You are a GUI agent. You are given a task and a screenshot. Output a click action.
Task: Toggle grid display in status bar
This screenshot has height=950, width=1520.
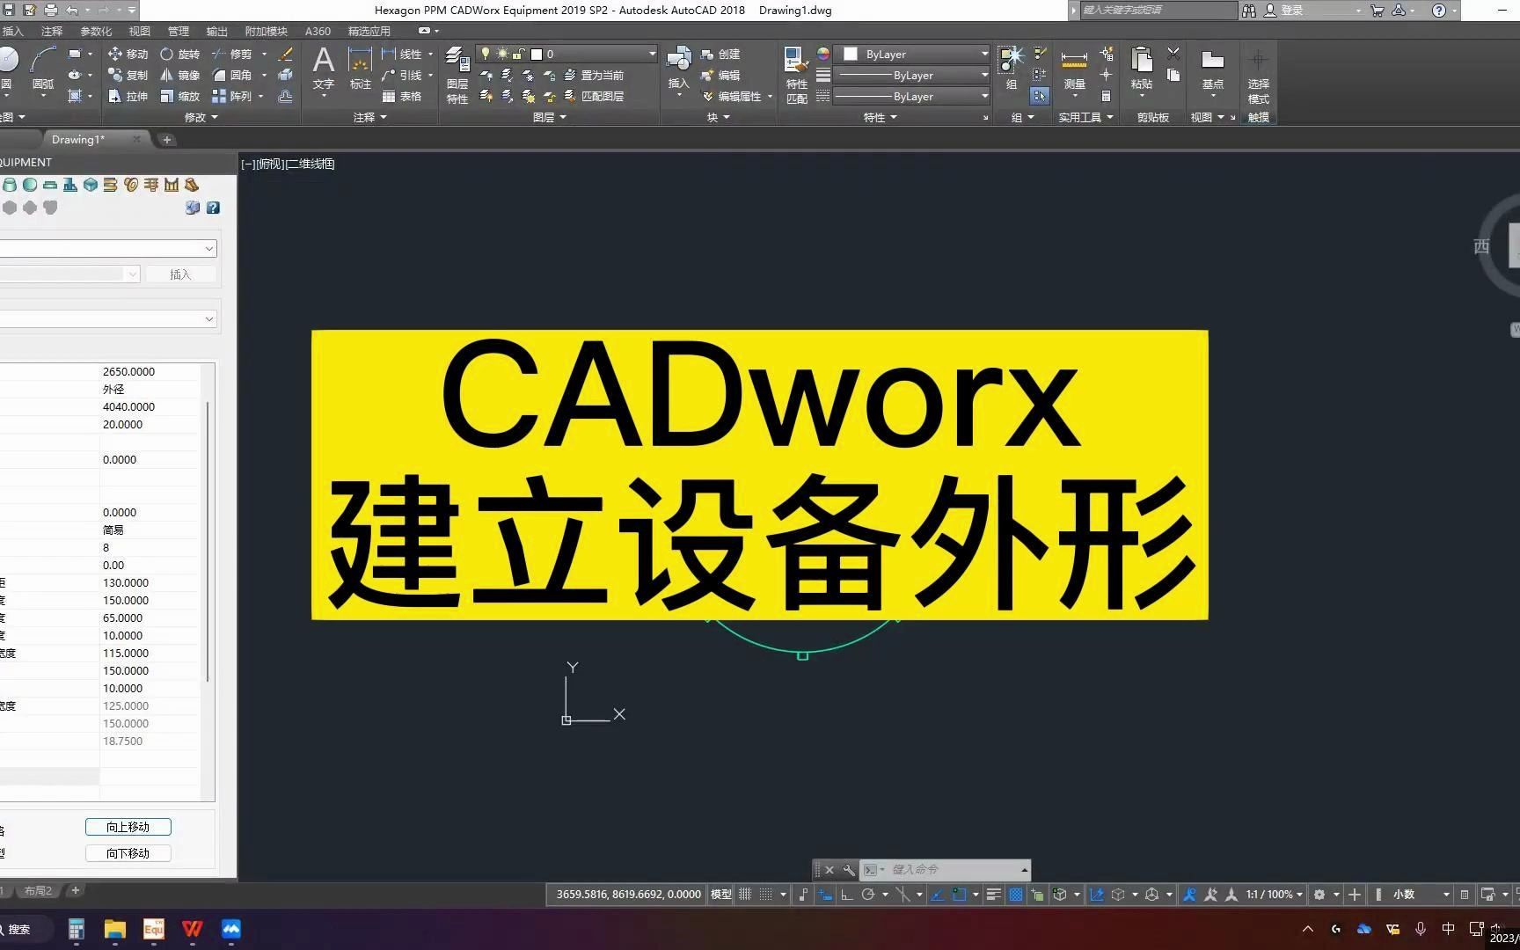(x=745, y=894)
